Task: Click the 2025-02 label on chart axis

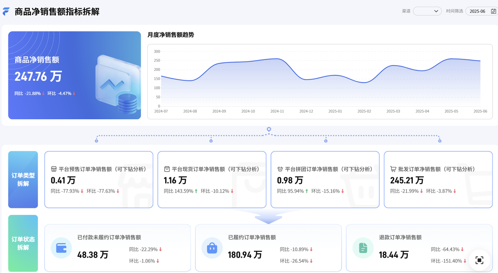Action: (364, 111)
